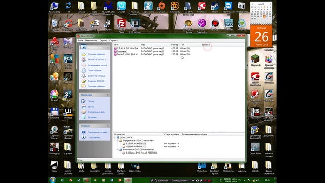Collapse the ZIGMEDIA-ПК tree node
Viewport: 325px width, 183px height.
pyautogui.click(x=115, y=138)
